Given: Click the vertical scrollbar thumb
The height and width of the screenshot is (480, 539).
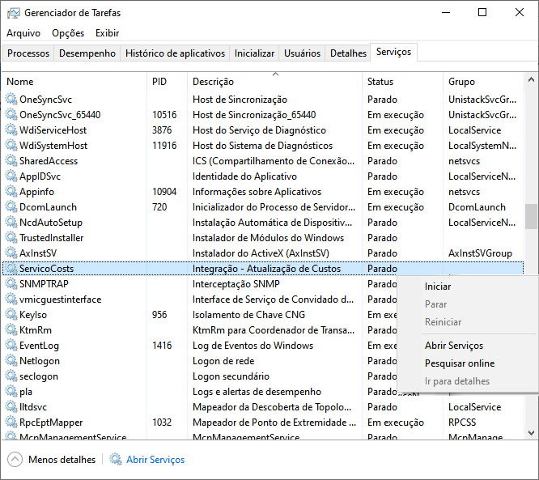Looking at the screenshot, I should [x=531, y=216].
